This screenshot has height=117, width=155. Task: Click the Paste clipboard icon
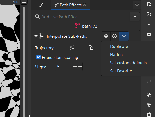[149, 115]
